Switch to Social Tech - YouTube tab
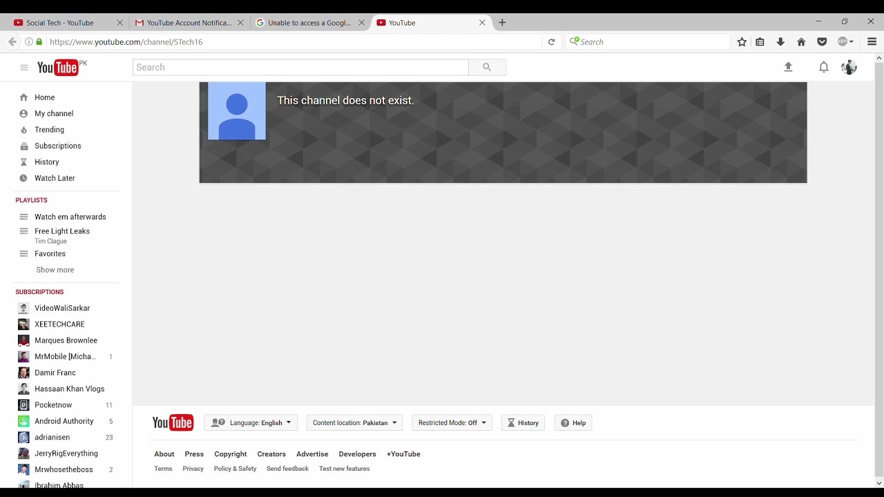The width and height of the screenshot is (884, 497). tap(67, 23)
